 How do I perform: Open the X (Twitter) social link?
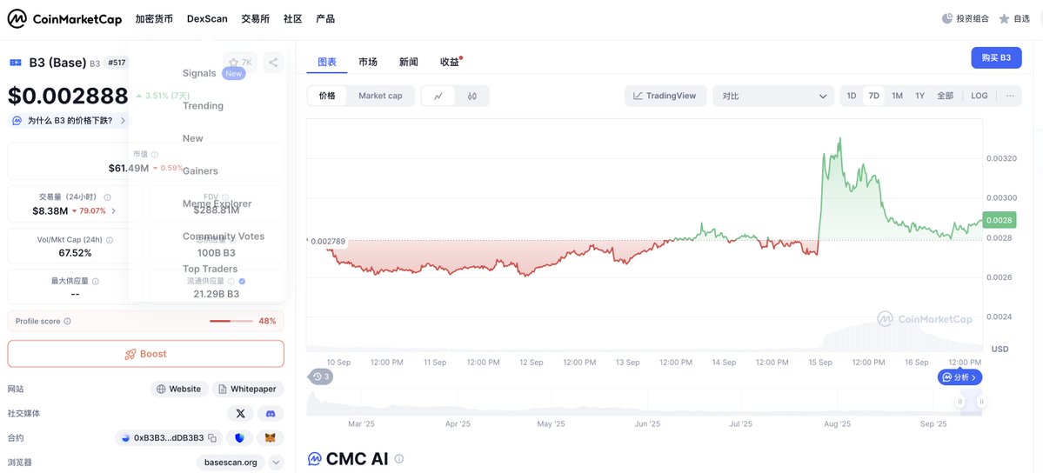(240, 413)
